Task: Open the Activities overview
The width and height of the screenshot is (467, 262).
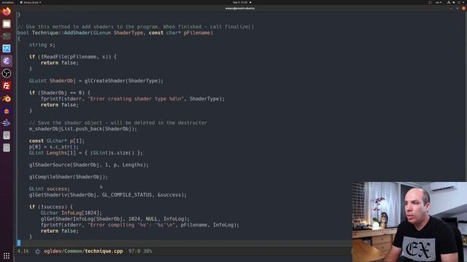Action: pos(8,2)
